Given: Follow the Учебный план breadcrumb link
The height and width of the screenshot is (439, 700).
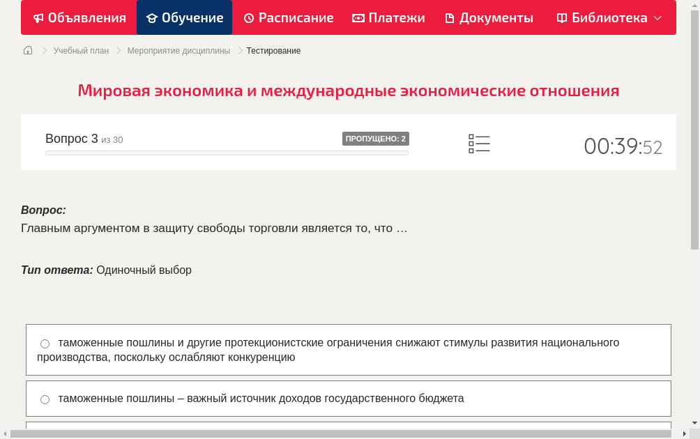Looking at the screenshot, I should [81, 50].
